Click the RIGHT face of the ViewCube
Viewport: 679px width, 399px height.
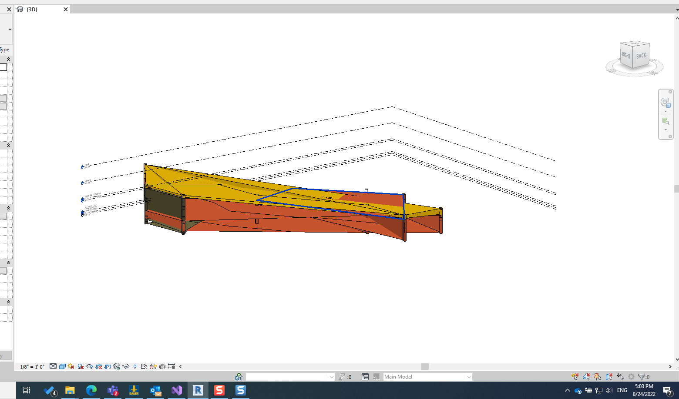(626, 55)
